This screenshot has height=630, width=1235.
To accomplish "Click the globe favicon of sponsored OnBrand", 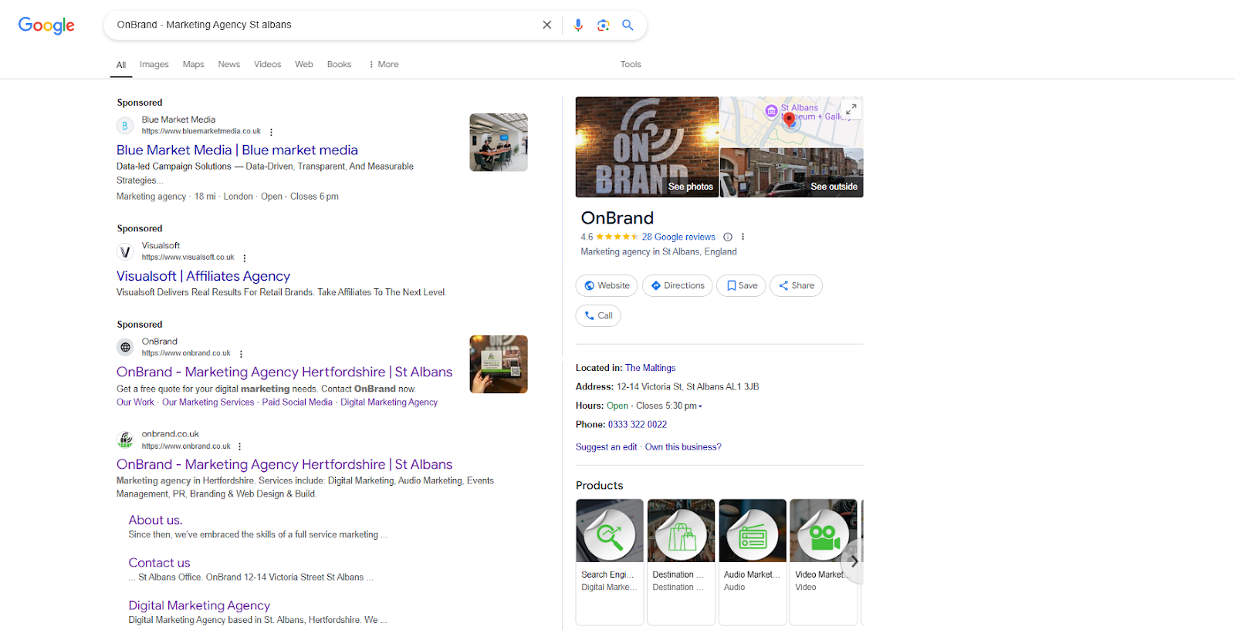I will (125, 347).
